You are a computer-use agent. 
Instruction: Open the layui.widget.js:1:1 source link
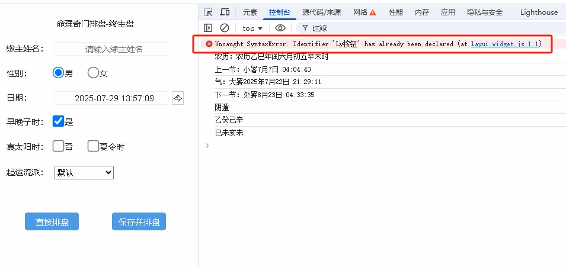coord(504,44)
